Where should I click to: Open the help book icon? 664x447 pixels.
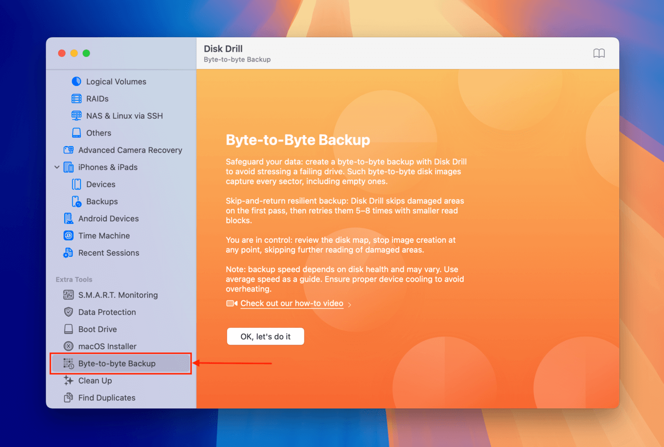[x=599, y=53]
